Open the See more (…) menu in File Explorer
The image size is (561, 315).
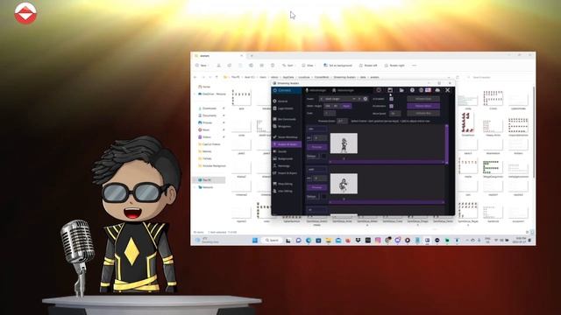(415, 66)
